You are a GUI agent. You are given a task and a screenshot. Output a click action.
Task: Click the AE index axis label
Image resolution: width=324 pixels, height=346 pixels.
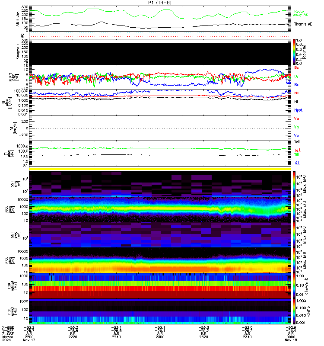[x=18, y=19]
